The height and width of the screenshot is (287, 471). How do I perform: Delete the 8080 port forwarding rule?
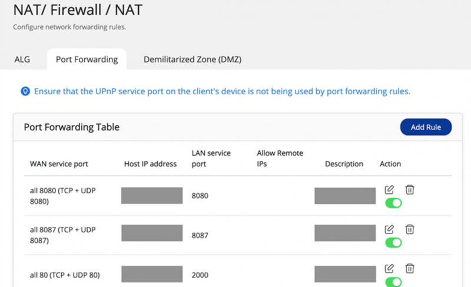[410, 190]
